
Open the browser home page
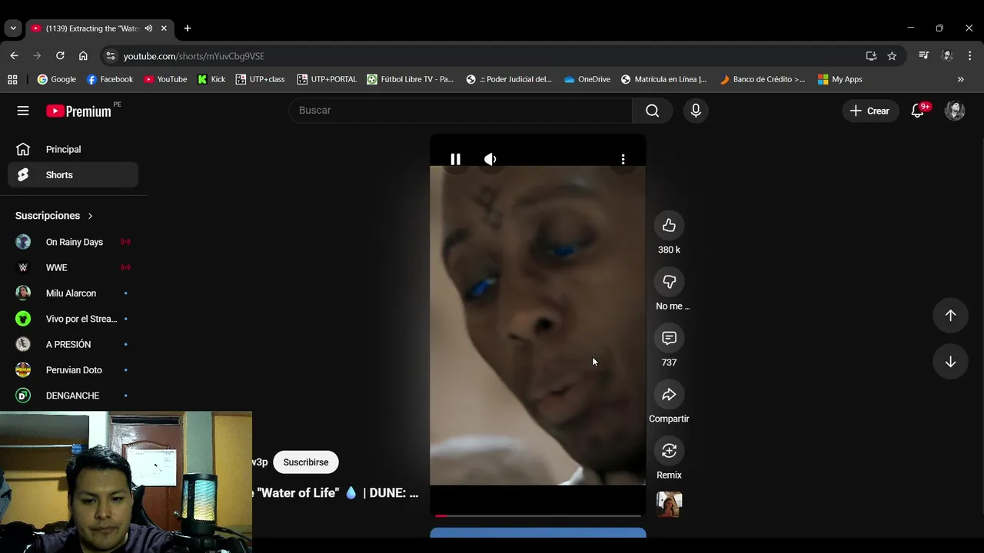(83, 56)
